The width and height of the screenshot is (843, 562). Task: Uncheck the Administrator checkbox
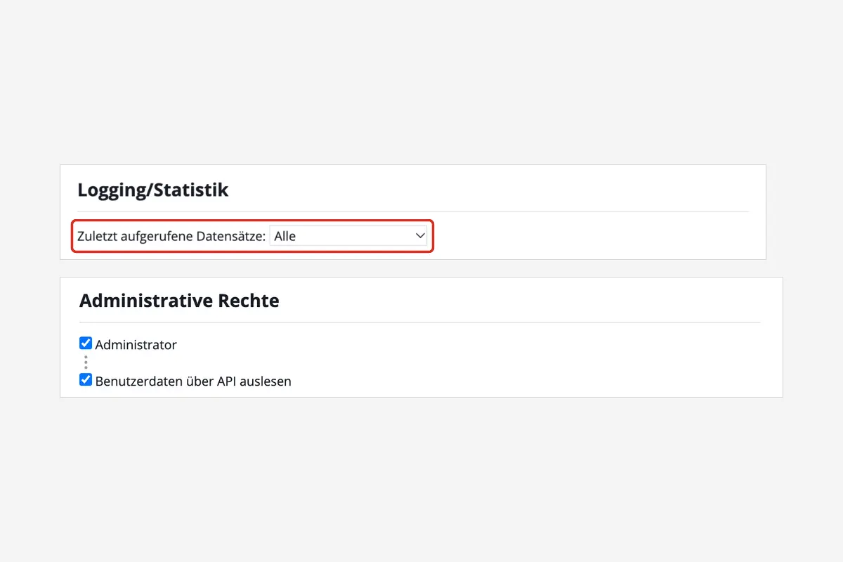pos(86,344)
